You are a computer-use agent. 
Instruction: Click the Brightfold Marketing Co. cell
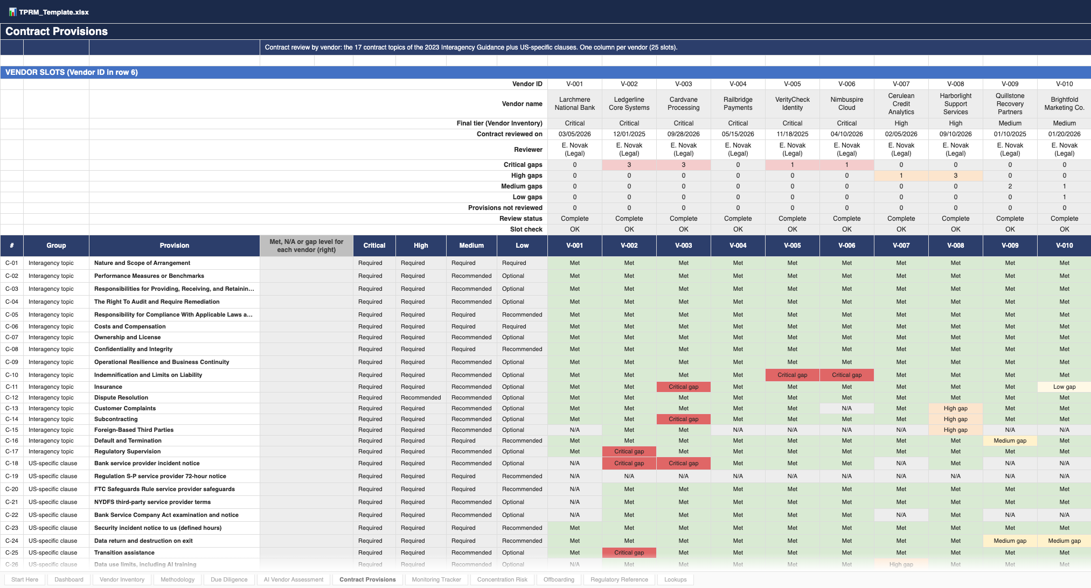1065,104
